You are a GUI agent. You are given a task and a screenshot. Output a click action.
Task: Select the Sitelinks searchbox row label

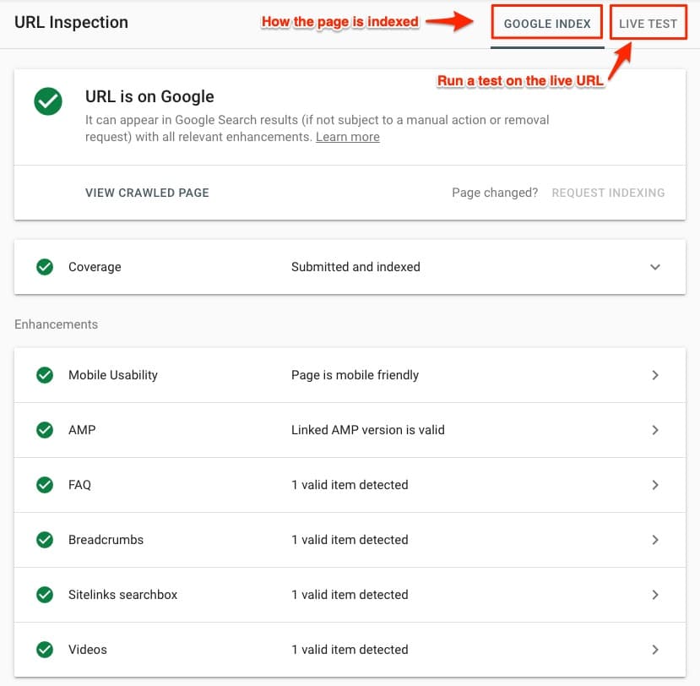(123, 595)
